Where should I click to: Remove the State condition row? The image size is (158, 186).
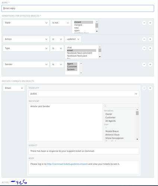(144, 23)
